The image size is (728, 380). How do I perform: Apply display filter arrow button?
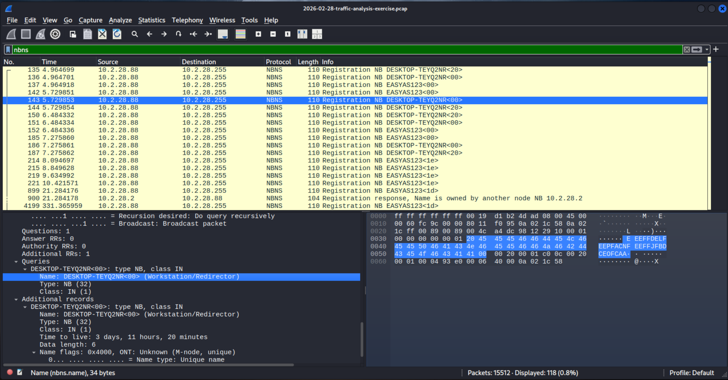(x=697, y=50)
